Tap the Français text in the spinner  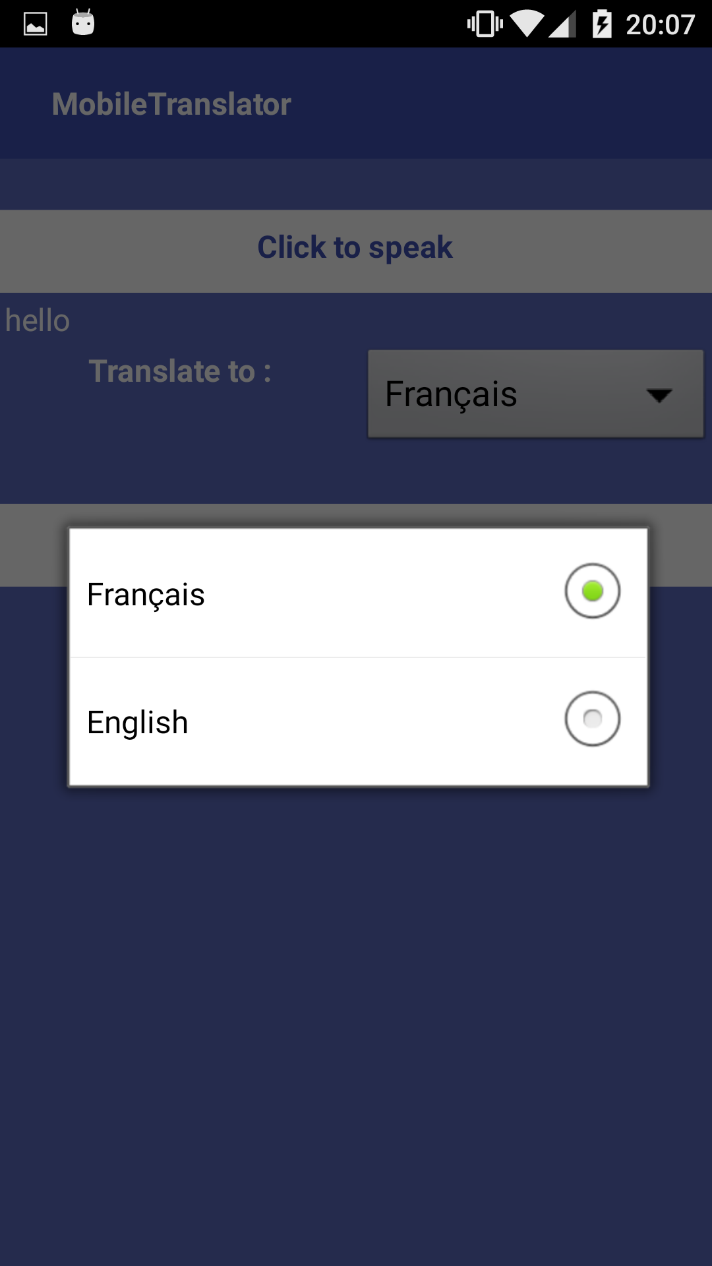451,395
